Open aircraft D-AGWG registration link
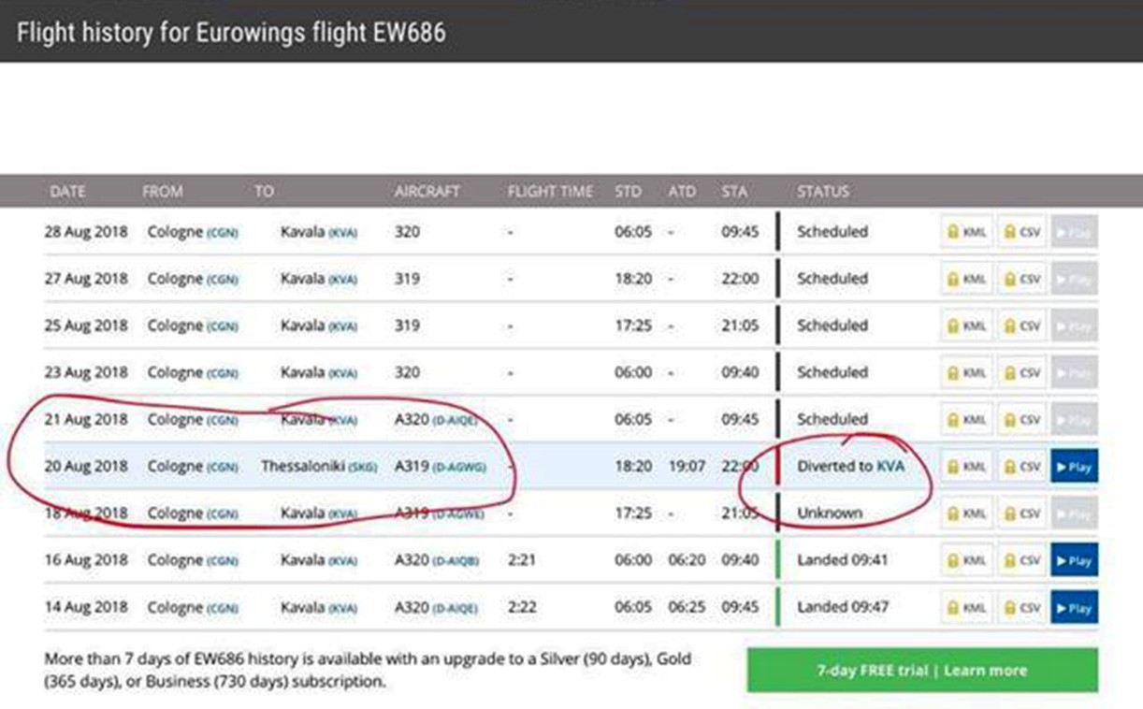The height and width of the screenshot is (709, 1143). click(459, 467)
